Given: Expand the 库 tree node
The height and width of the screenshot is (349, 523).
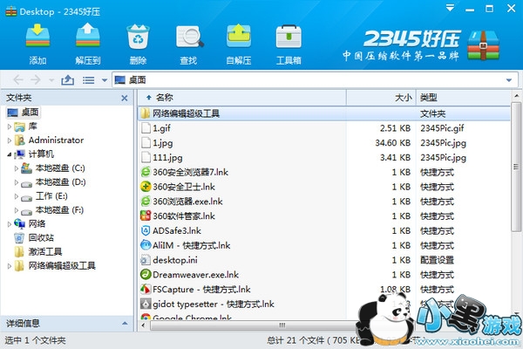Looking at the screenshot, I should coord(10,127).
